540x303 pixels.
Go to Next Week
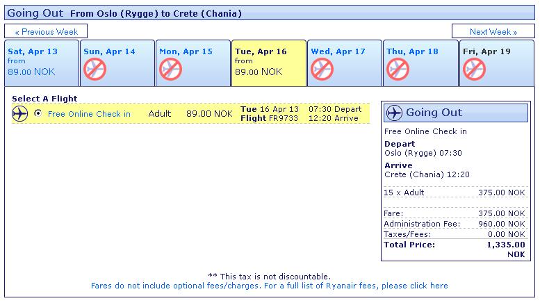point(493,31)
